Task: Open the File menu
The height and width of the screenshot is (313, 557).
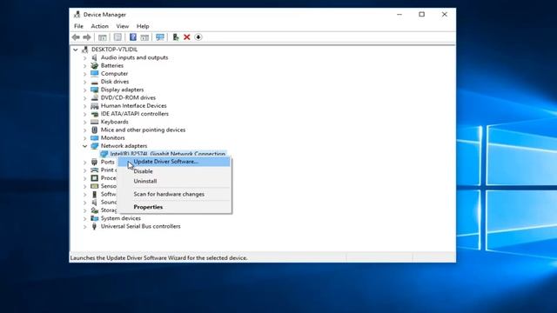Action: point(78,26)
